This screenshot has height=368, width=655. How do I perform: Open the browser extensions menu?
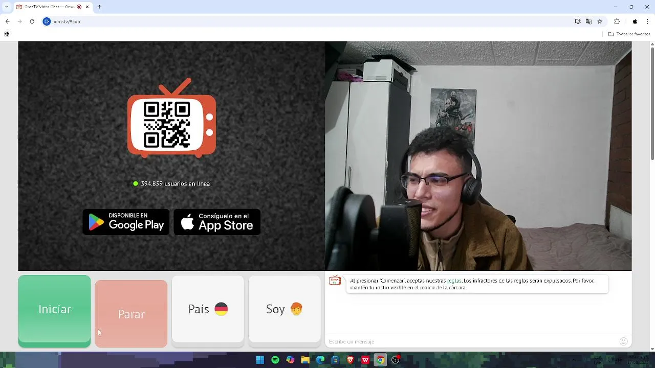click(x=617, y=21)
